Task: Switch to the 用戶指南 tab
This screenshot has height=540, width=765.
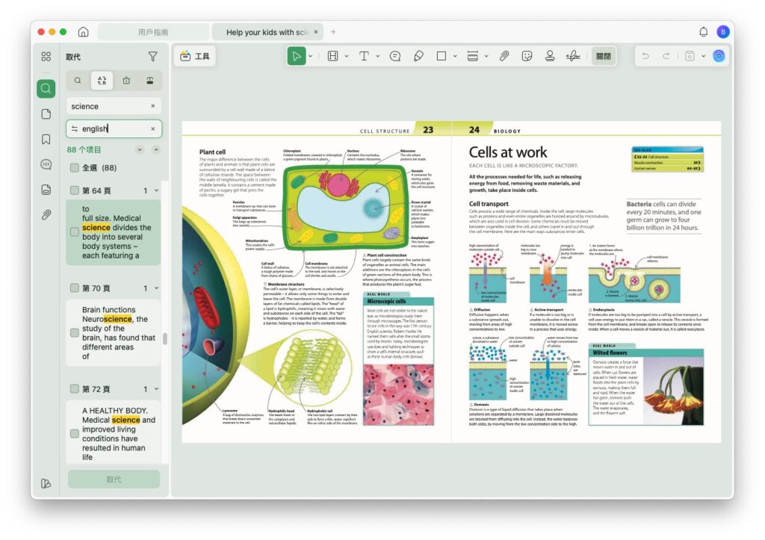Action: pyautogui.click(x=153, y=32)
